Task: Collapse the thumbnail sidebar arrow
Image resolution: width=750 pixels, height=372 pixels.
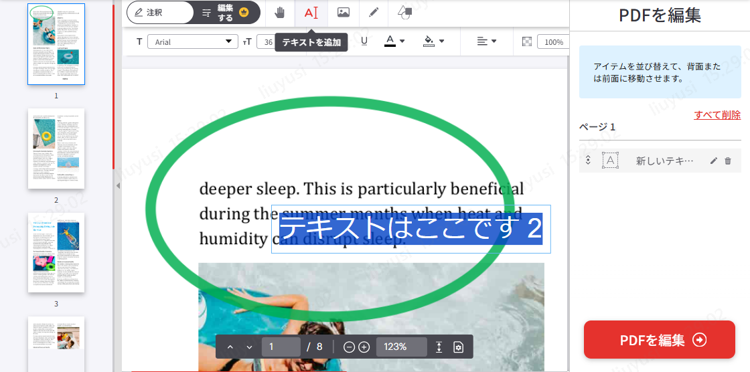Action: 118,185
